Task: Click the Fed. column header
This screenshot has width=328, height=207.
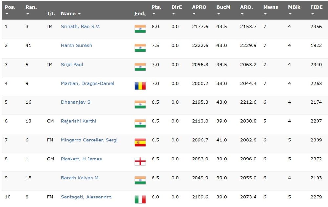Action: 140,14
